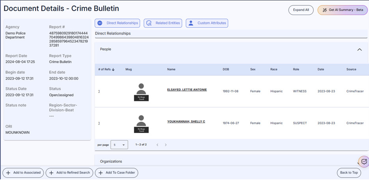
Task: Click DOB 1992-11-08 cell
Action: pos(230,91)
